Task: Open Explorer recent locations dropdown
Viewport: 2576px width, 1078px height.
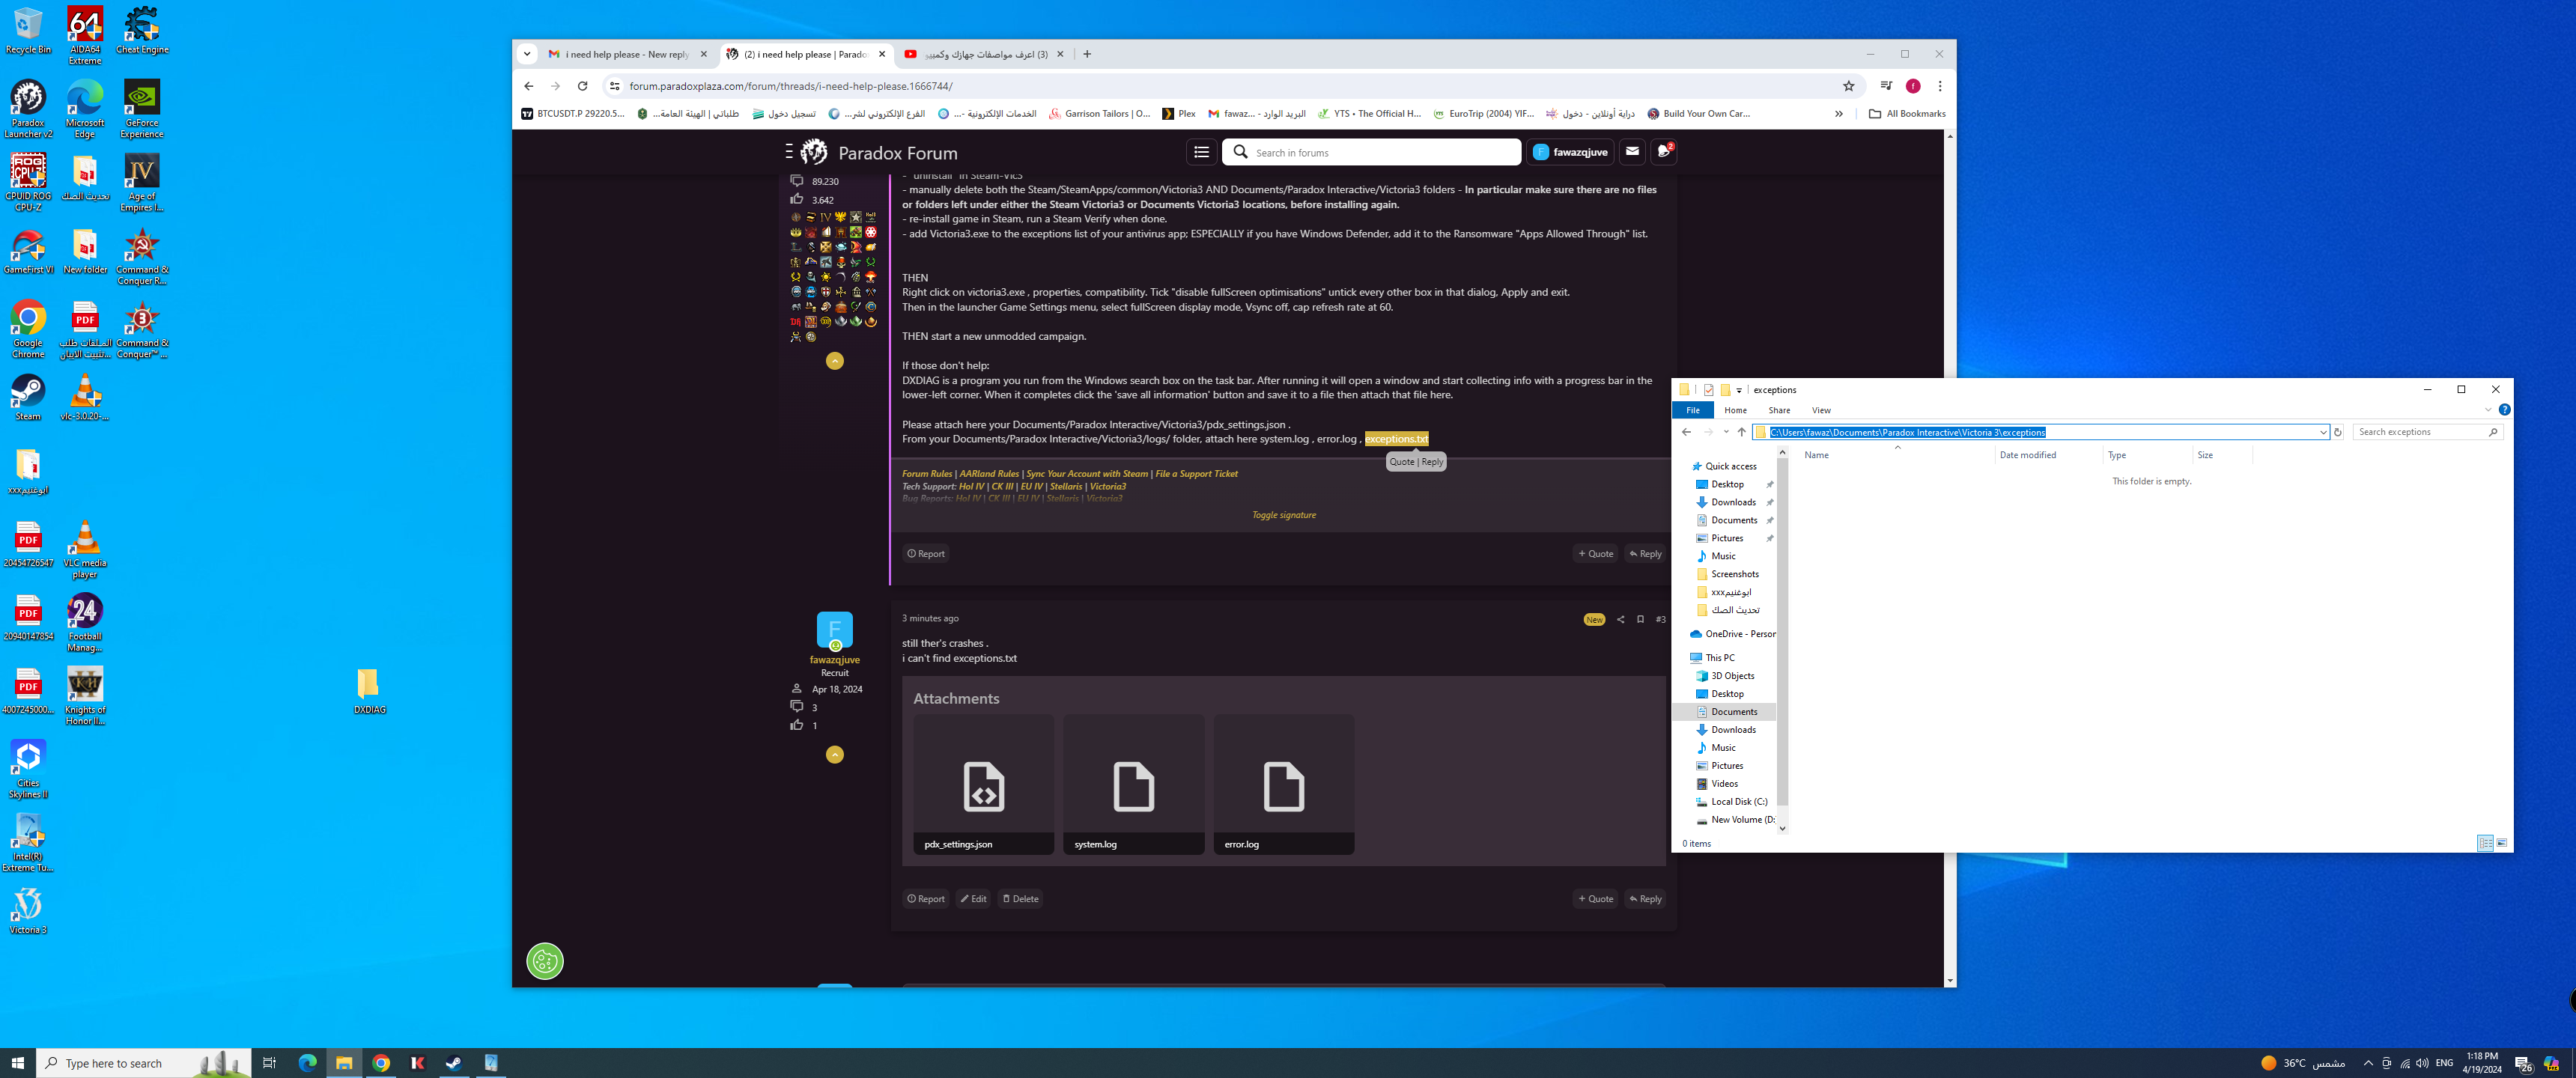Action: click(x=1725, y=432)
